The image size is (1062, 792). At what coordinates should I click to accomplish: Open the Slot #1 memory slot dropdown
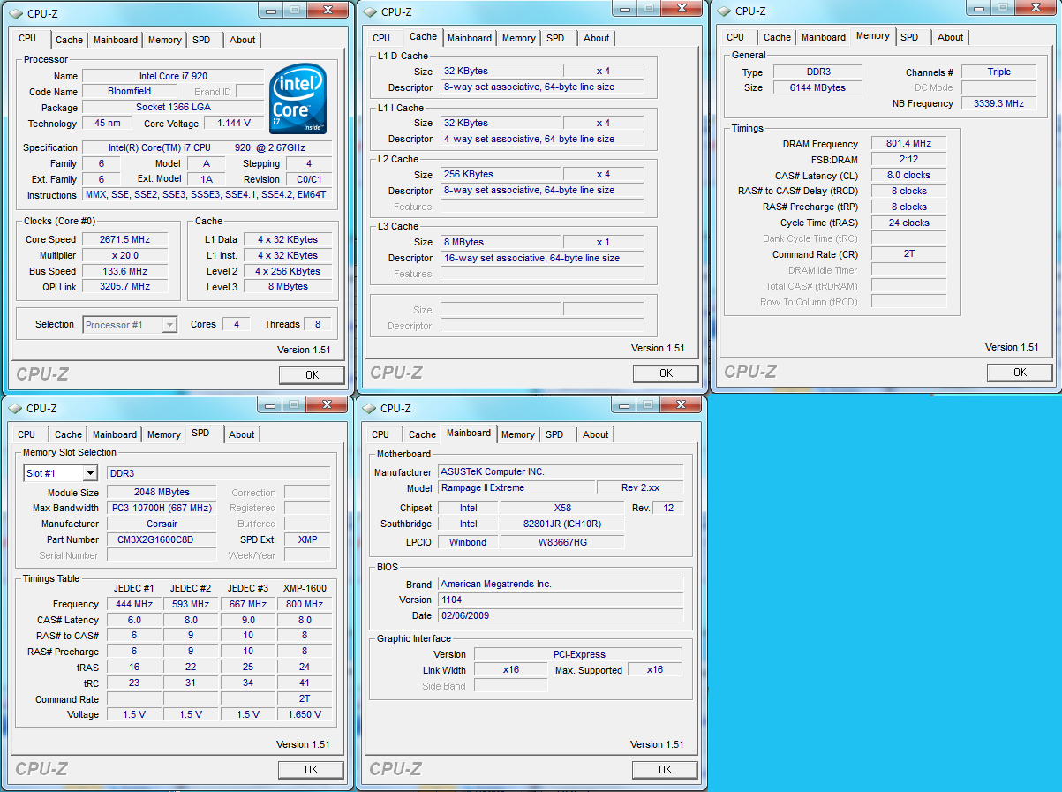coord(90,473)
